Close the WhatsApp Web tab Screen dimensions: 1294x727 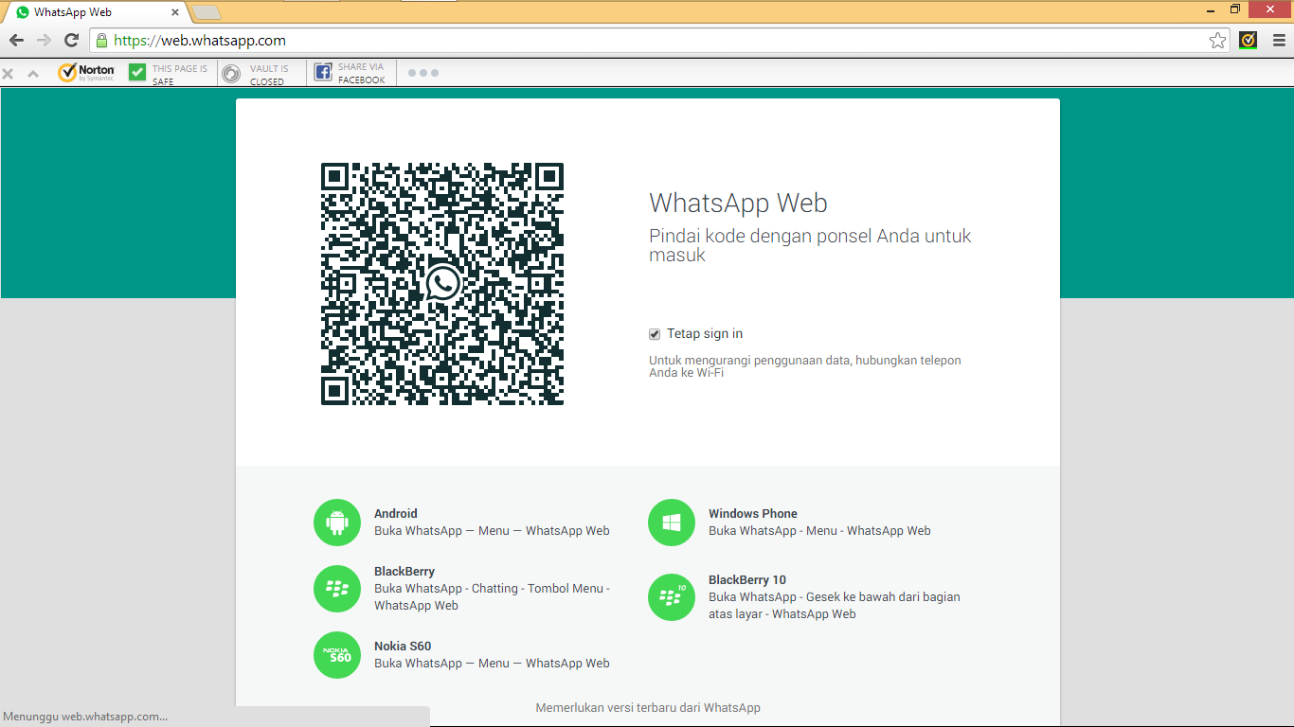(x=175, y=13)
